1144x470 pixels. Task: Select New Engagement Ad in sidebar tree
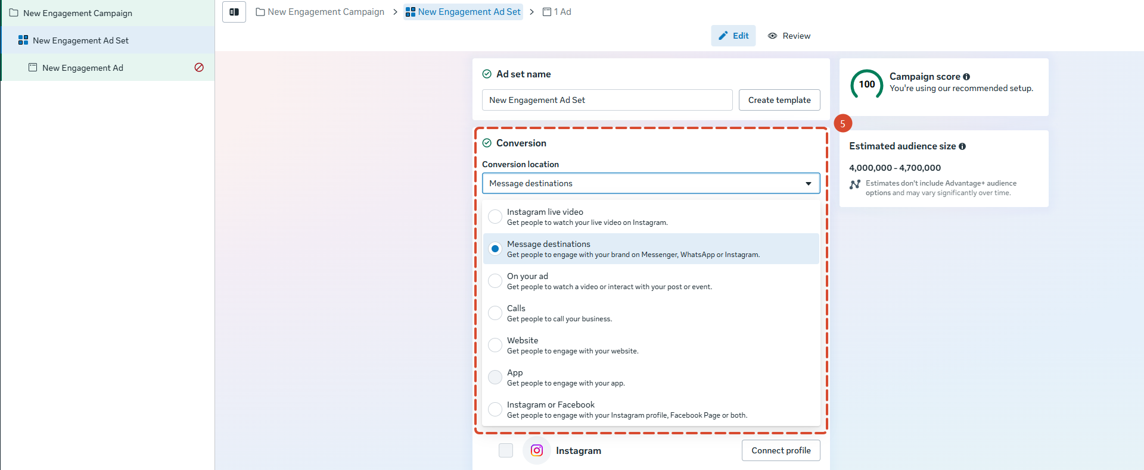[108, 67]
